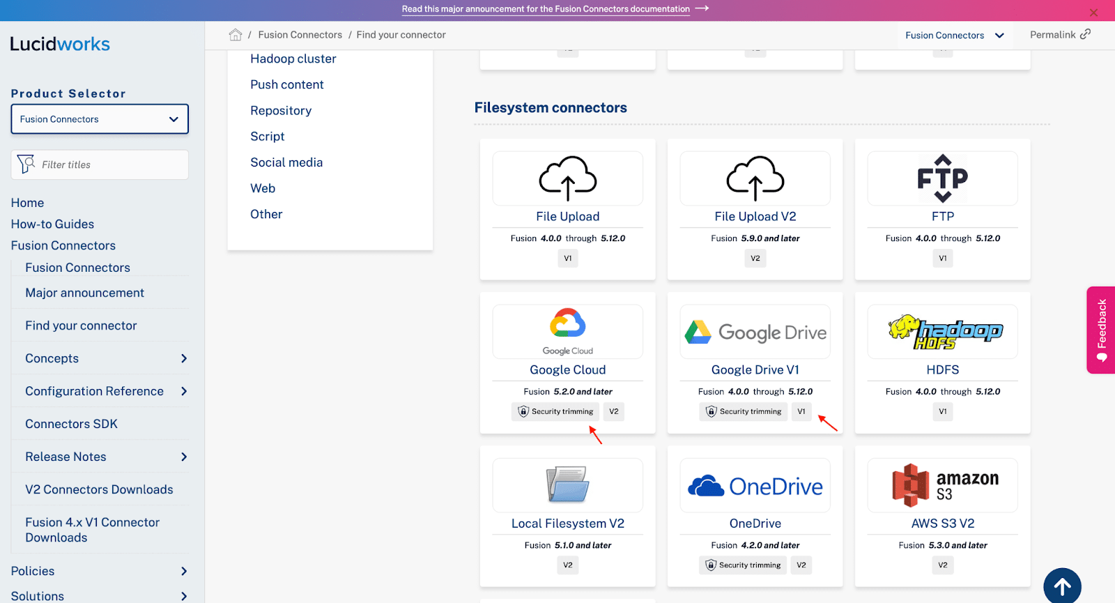The width and height of the screenshot is (1115, 603).
Task: Open V2 Connectors Downloads page
Action: tap(99, 489)
